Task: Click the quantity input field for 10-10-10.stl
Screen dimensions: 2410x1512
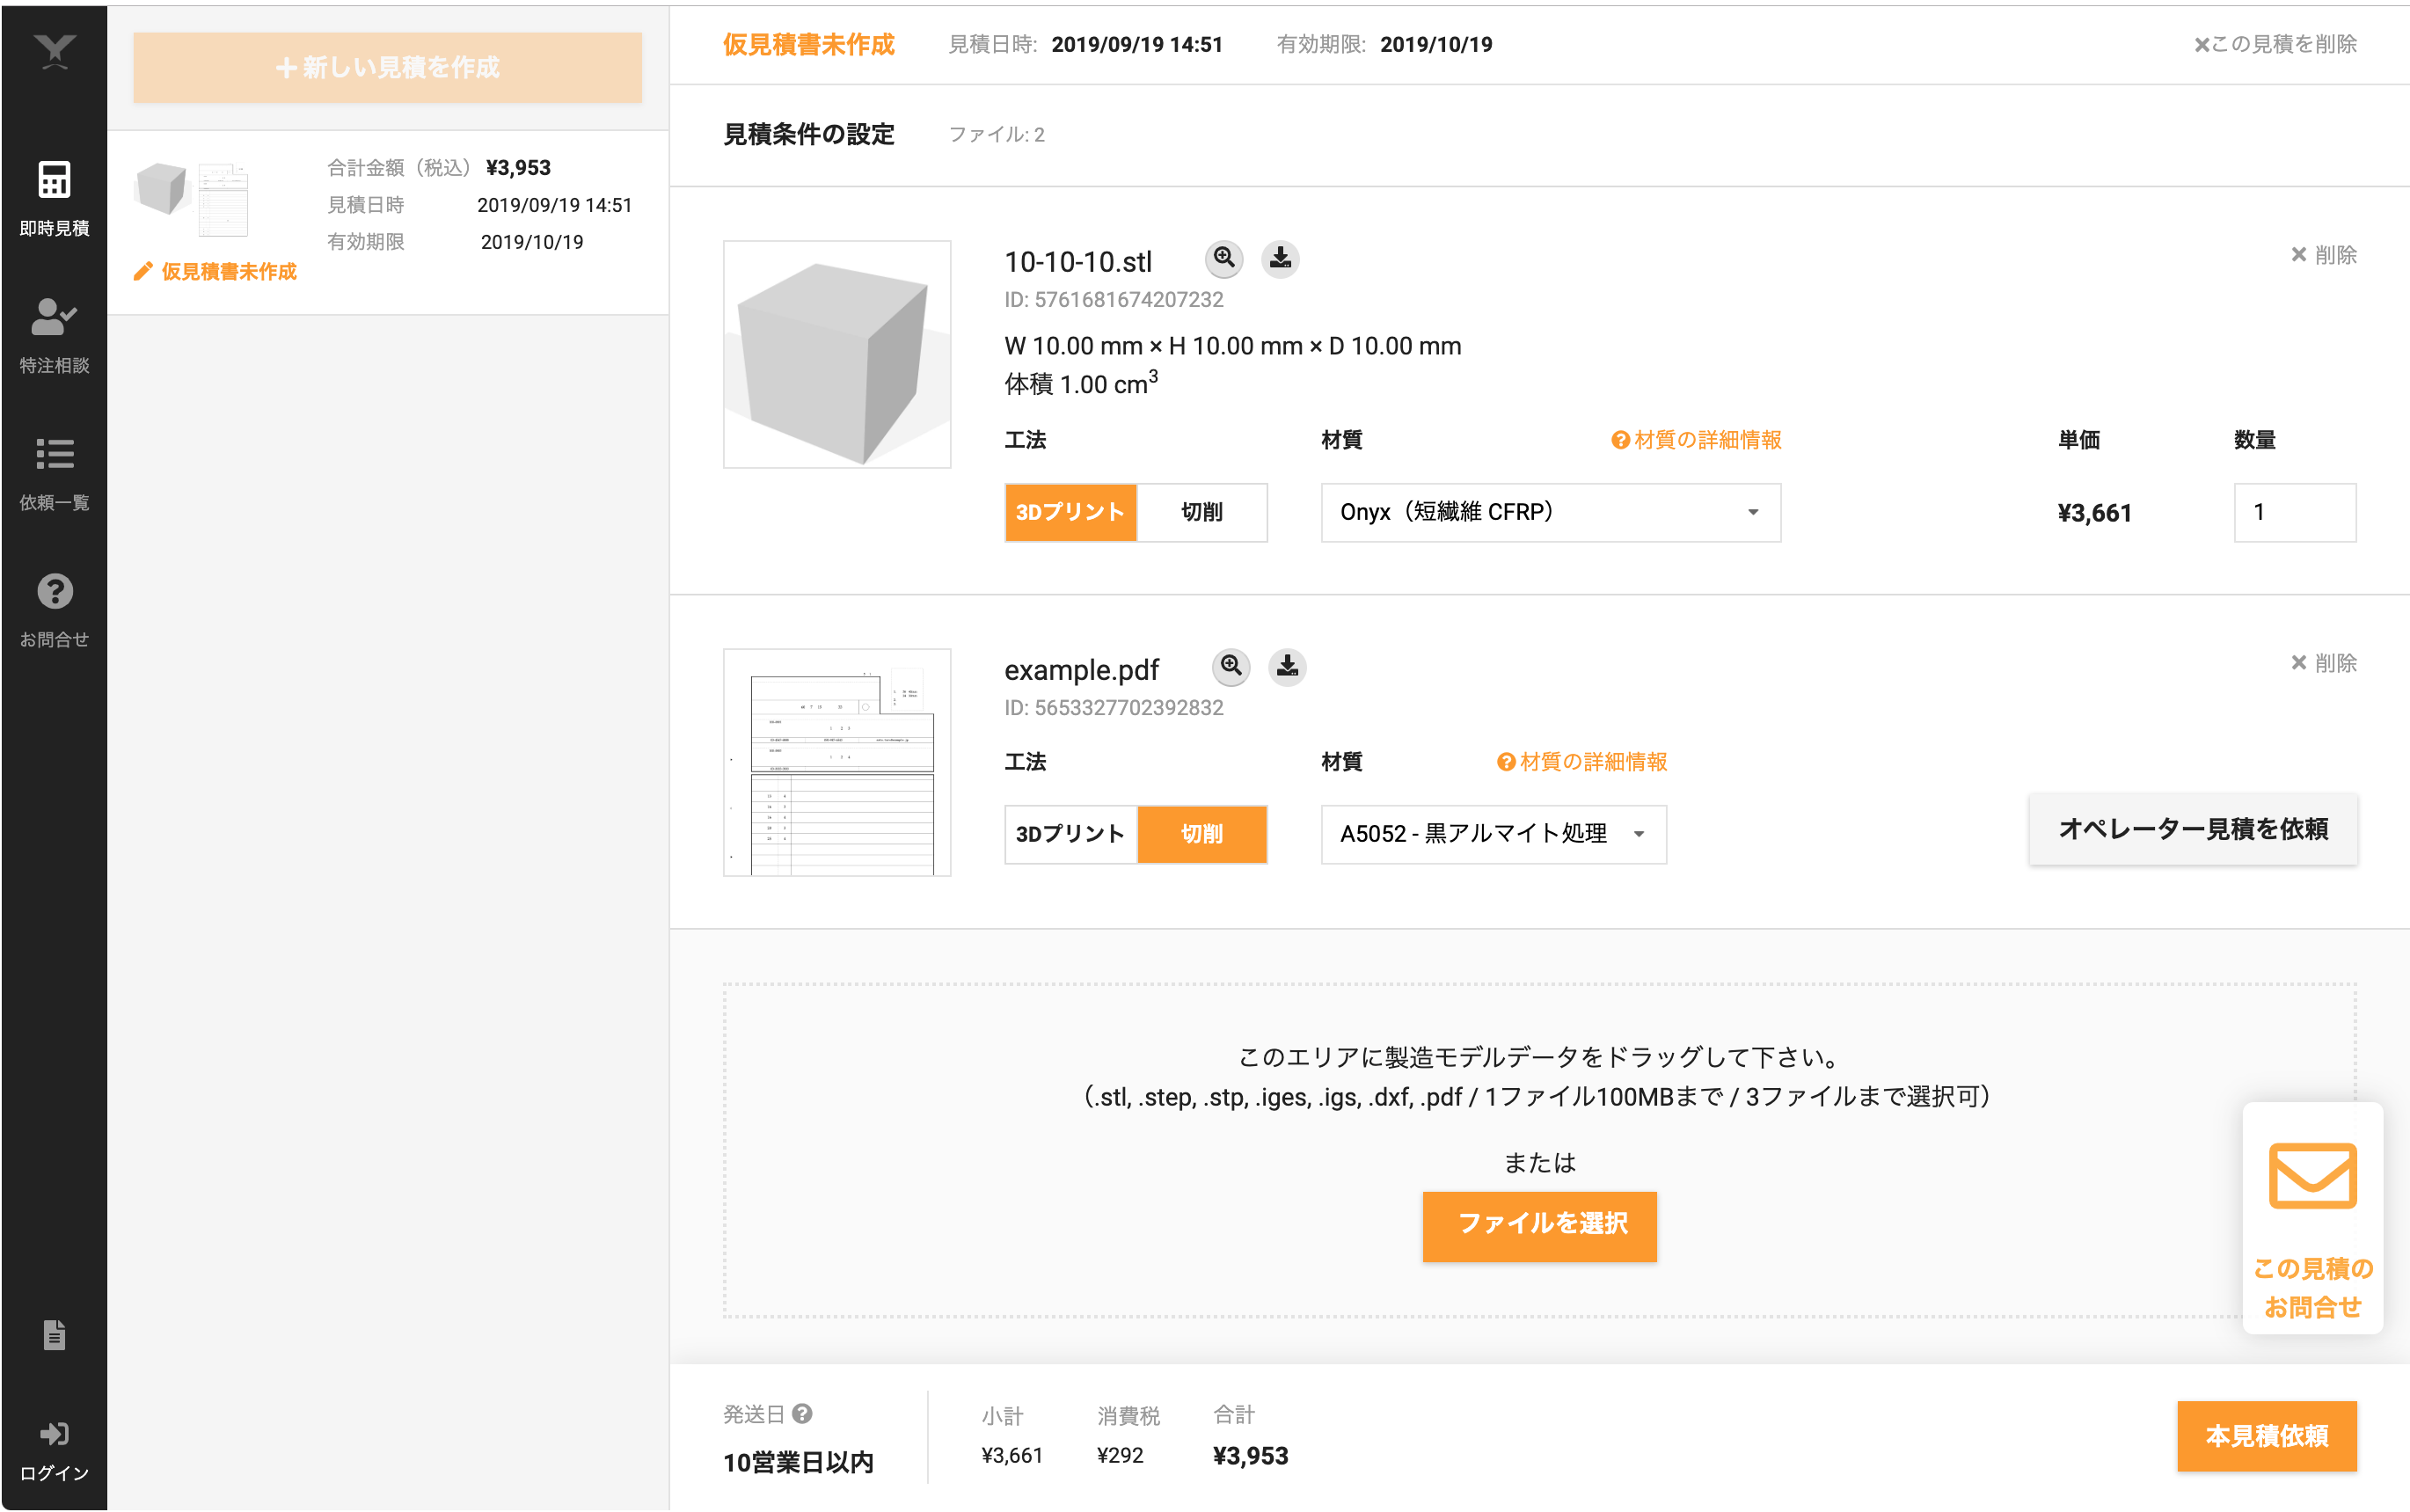Action: tap(2294, 513)
